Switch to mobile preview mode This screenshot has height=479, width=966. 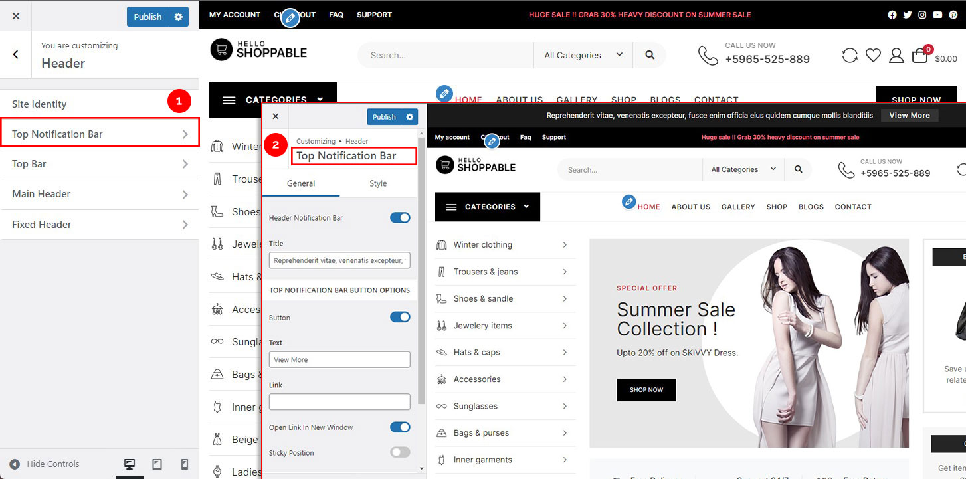tap(185, 464)
